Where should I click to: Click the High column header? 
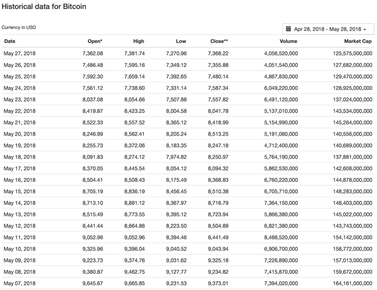tap(139, 41)
